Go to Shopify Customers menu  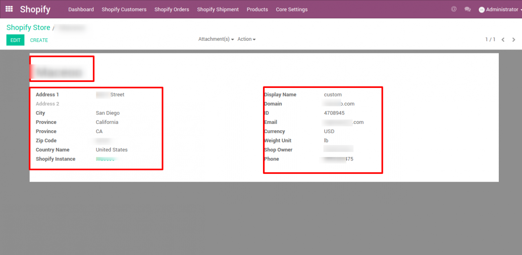(124, 9)
